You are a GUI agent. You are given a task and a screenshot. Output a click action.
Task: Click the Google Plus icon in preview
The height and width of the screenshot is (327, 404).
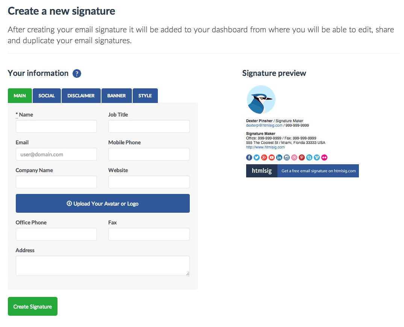pos(264,157)
